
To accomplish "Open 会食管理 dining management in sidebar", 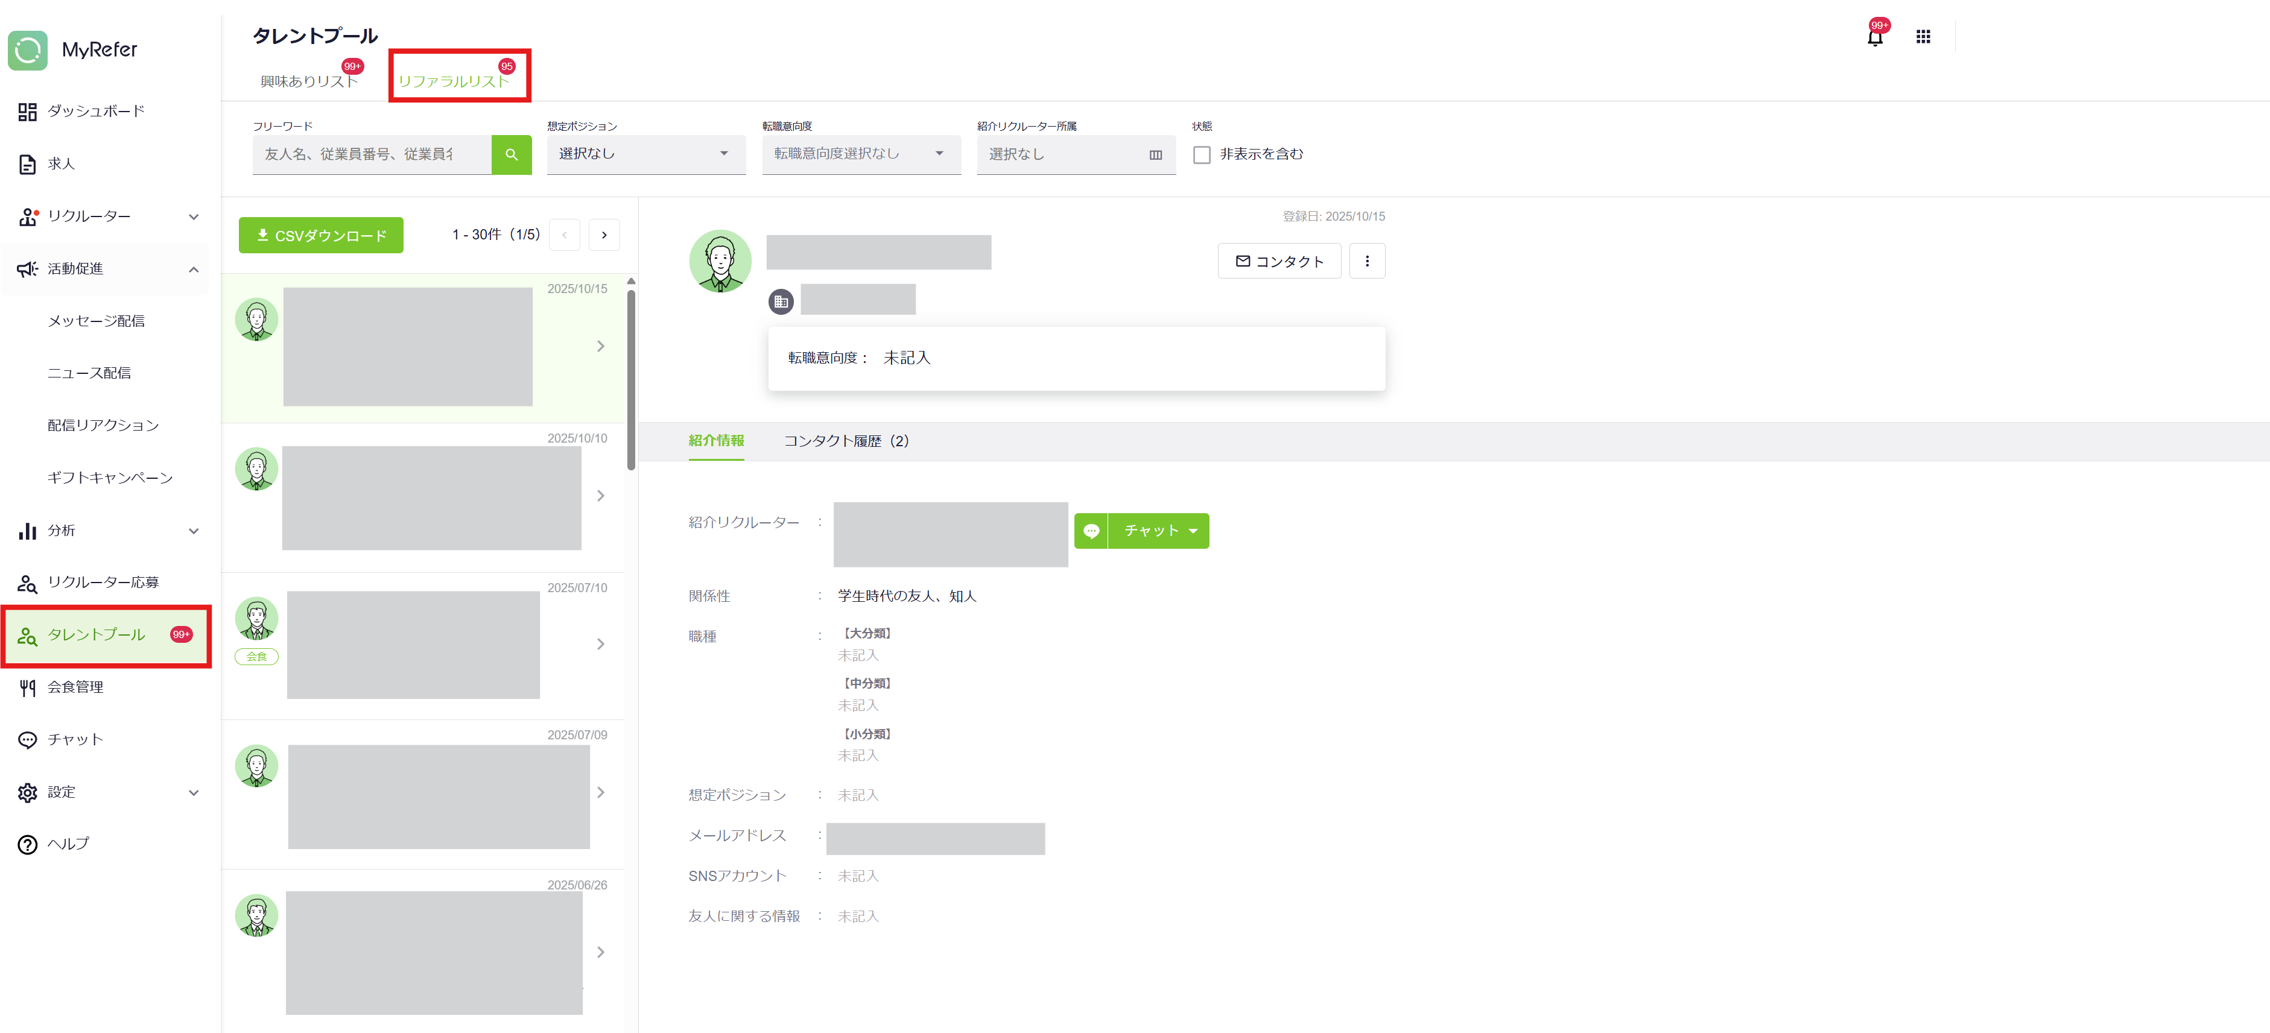I will (75, 687).
